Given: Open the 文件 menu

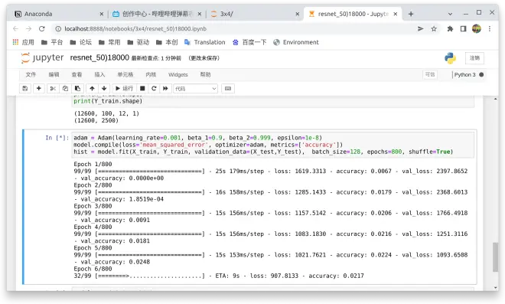Looking at the screenshot, I should (x=31, y=74).
